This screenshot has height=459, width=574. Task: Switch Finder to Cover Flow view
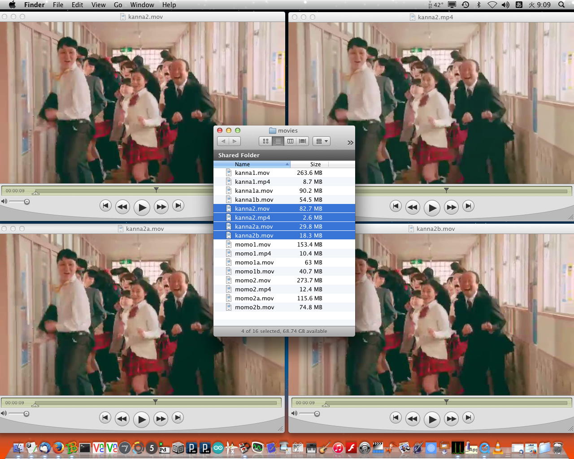(303, 141)
